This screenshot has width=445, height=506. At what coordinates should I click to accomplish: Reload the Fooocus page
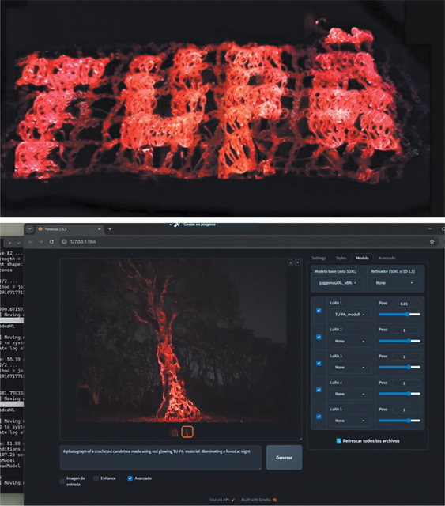coord(51,242)
